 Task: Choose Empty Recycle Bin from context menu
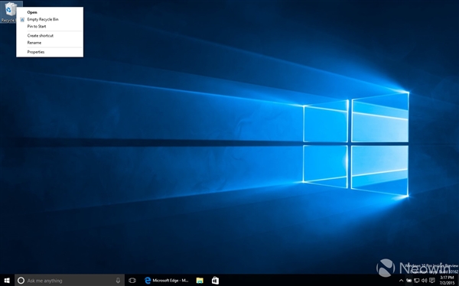point(50,19)
